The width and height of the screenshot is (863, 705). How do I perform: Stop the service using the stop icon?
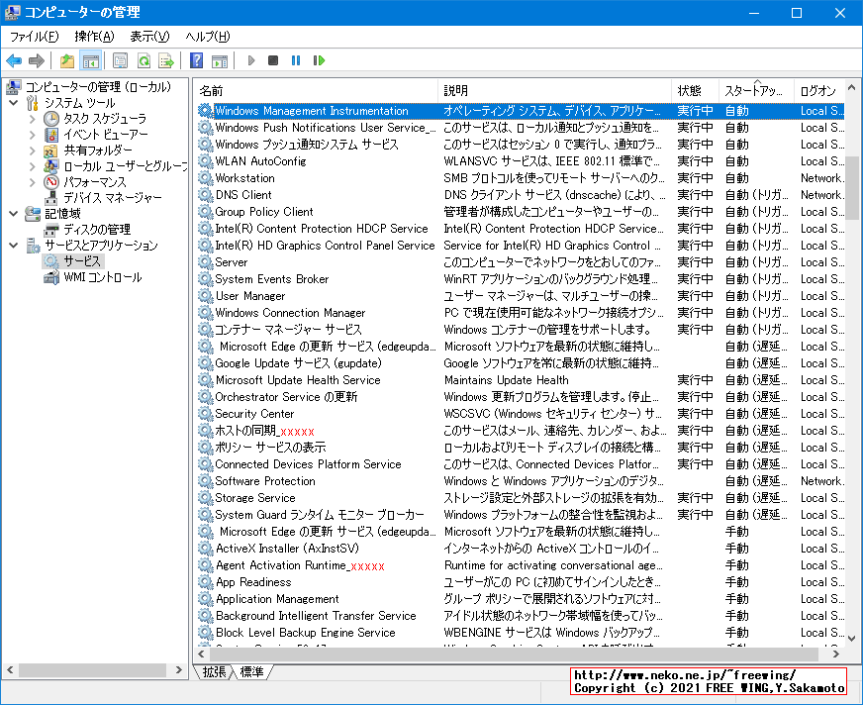click(272, 60)
